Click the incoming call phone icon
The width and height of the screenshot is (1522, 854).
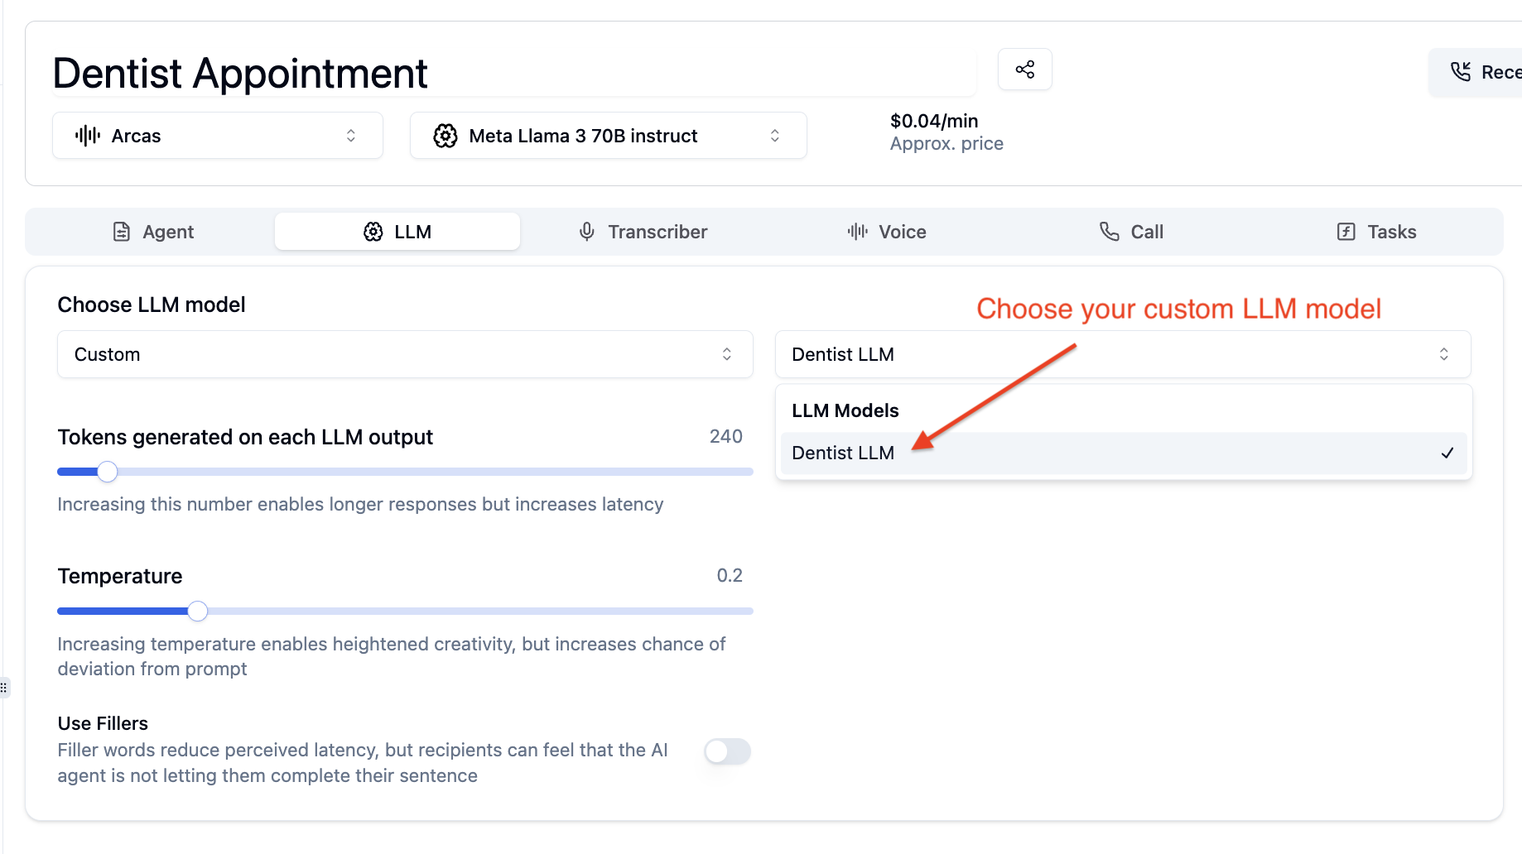click(1461, 72)
